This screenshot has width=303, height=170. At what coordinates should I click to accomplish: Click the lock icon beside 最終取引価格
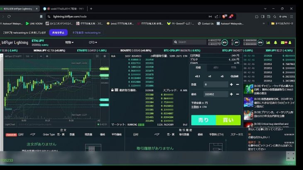pyautogui.click(x=112, y=90)
